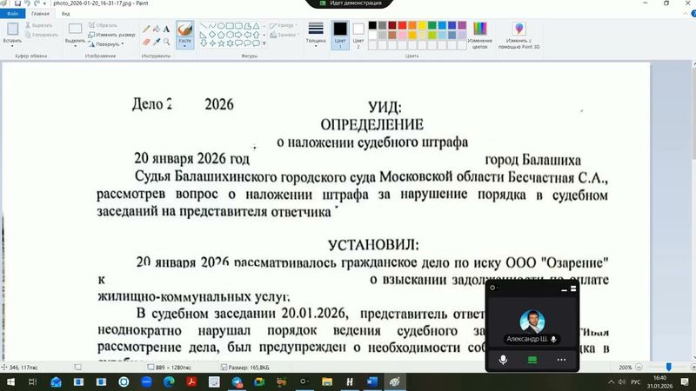Click the Обрезать crop button

coord(103,25)
